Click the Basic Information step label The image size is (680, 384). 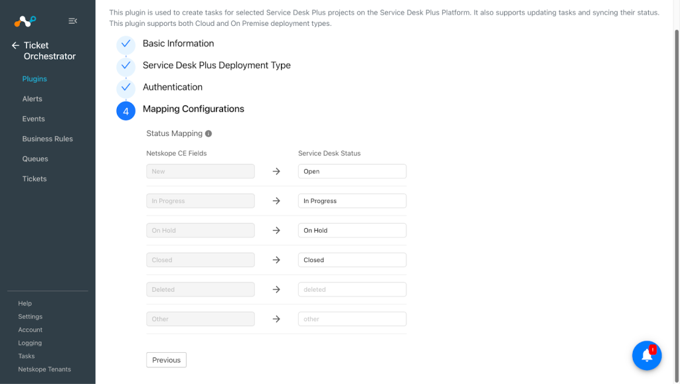178,43
